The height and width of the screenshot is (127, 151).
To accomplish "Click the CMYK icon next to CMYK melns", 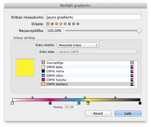I will pyautogui.click(x=132, y=71).
